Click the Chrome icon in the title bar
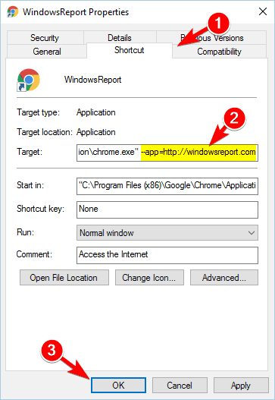The height and width of the screenshot is (400, 275). coord(13,11)
